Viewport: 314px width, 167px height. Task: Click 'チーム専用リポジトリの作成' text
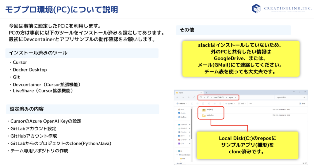point(39,151)
